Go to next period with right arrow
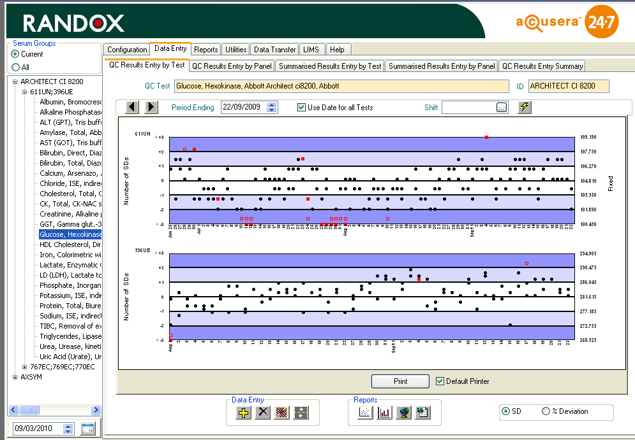 pyautogui.click(x=151, y=107)
